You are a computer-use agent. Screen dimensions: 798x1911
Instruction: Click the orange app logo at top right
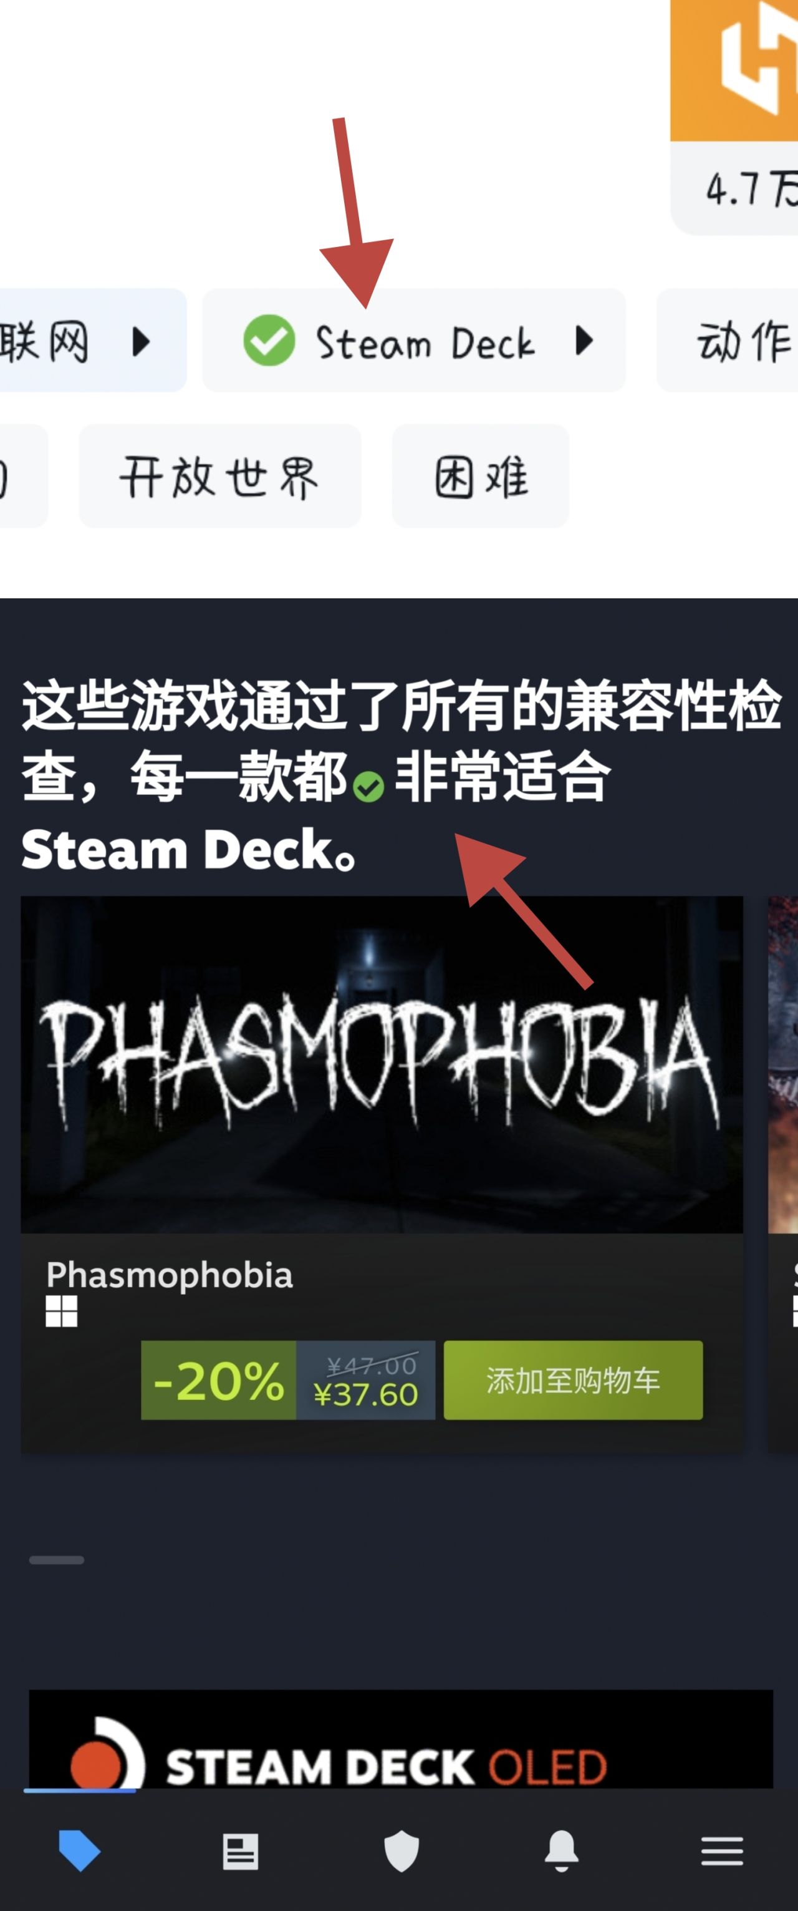(734, 71)
